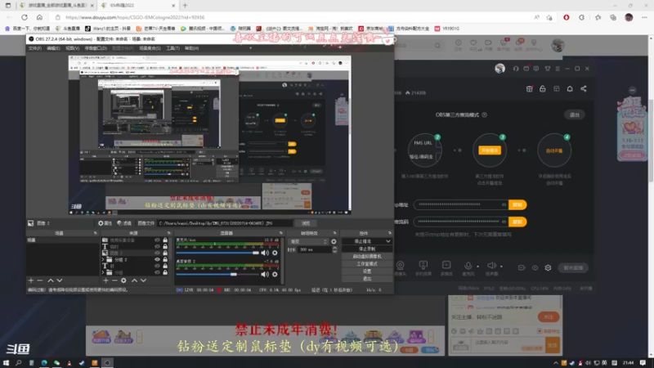Increase transition duration with the stepper up arrow
The height and width of the screenshot is (368, 654).
334,248
